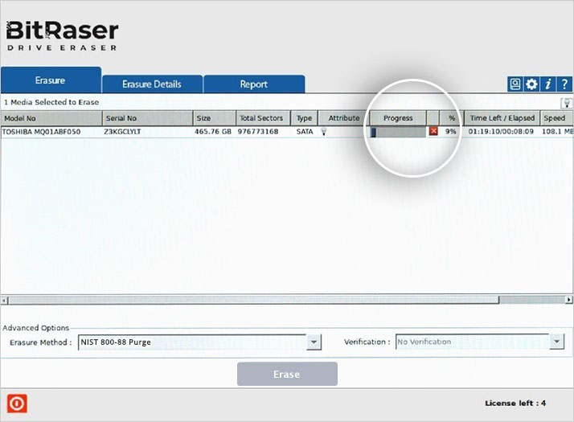574x422 pixels.
Task: Click the lightbulb icon below the toolbar
Action: tap(567, 103)
